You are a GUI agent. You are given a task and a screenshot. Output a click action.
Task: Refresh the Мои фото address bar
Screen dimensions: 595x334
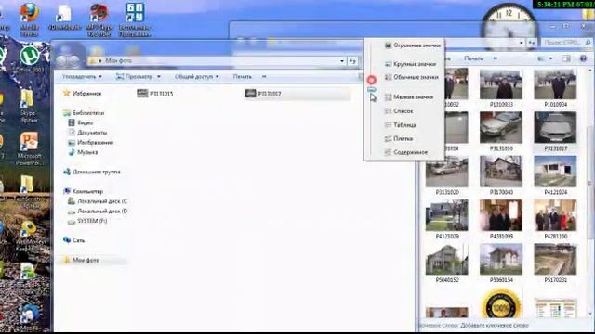(x=352, y=61)
